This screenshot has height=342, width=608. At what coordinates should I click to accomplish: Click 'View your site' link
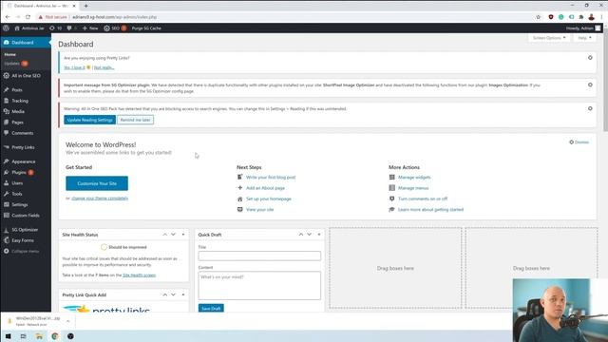tap(259, 209)
